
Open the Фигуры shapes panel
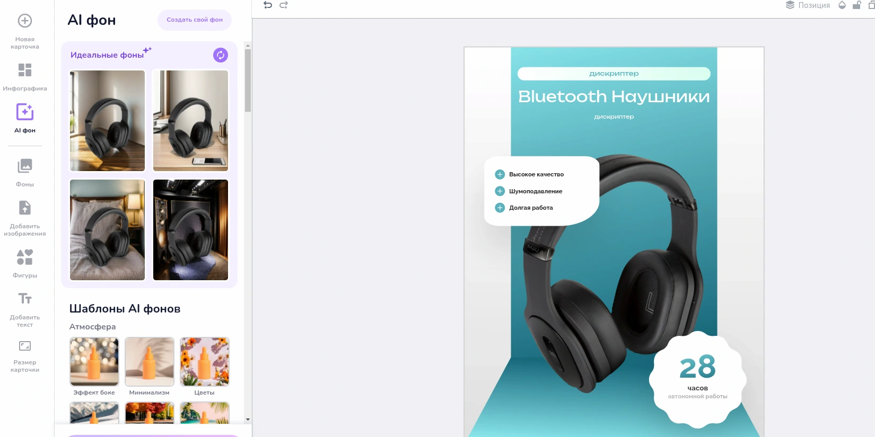[x=25, y=263]
